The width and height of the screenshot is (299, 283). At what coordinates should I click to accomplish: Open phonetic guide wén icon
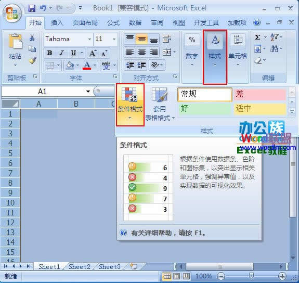pyautogui.click(x=106, y=66)
